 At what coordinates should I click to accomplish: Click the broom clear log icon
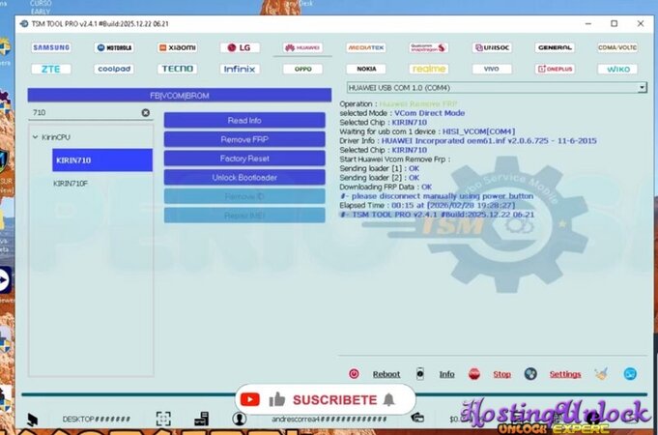coord(601,374)
